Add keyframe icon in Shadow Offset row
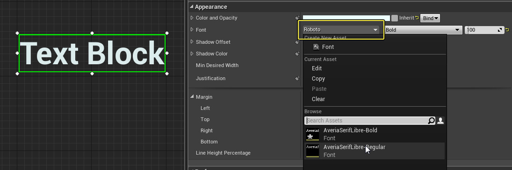The image size is (512, 170). coord(297,42)
